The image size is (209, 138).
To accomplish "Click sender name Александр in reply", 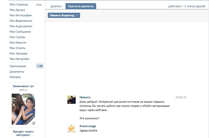I will click(88, 126).
